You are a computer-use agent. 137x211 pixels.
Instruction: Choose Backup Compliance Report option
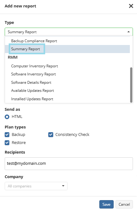(67, 41)
